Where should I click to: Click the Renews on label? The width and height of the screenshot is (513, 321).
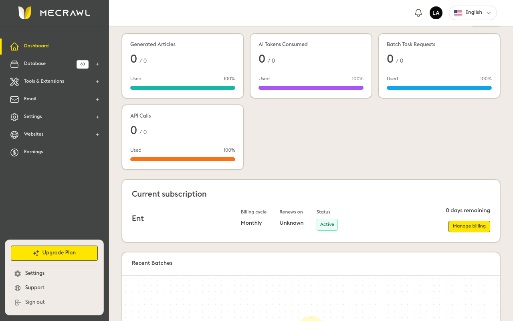pyautogui.click(x=291, y=212)
